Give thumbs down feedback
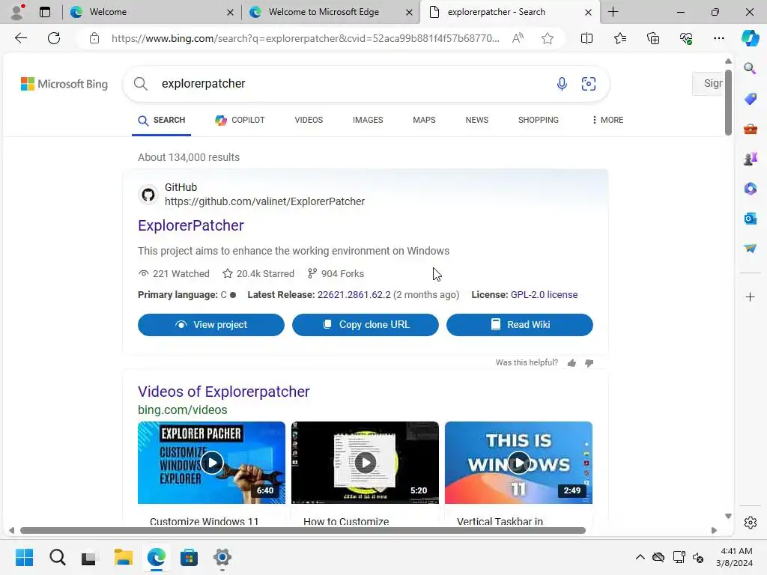Viewport: 767px width, 575px height. pyautogui.click(x=589, y=363)
